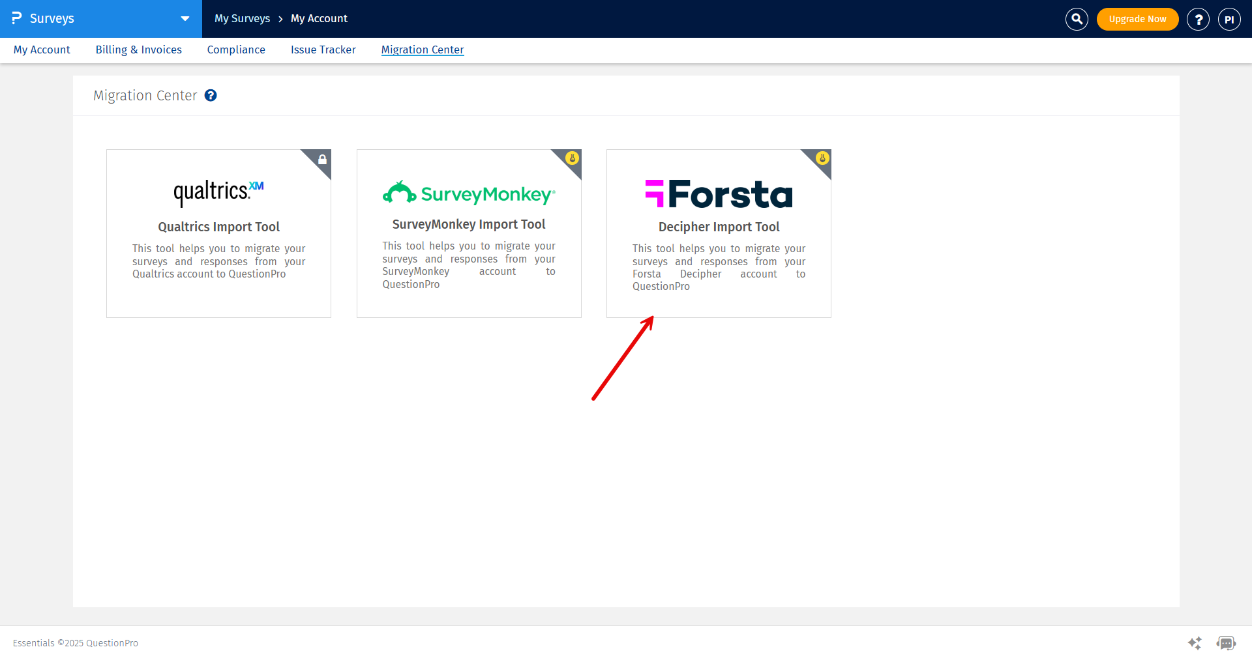Select the Migration Center tab
The height and width of the screenshot is (660, 1252).
[x=423, y=50]
